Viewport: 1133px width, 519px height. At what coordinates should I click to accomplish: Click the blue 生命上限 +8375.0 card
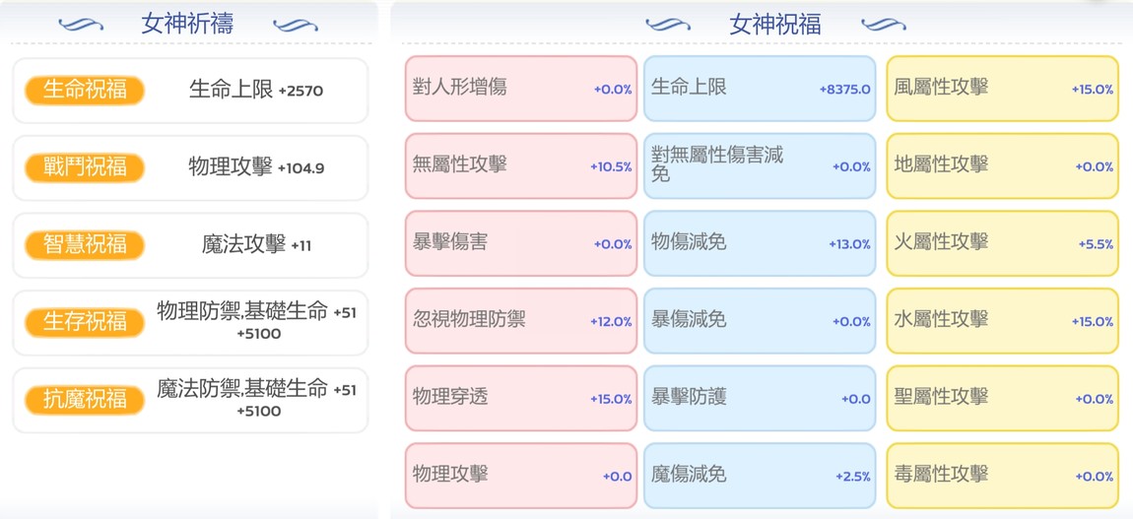(x=760, y=88)
